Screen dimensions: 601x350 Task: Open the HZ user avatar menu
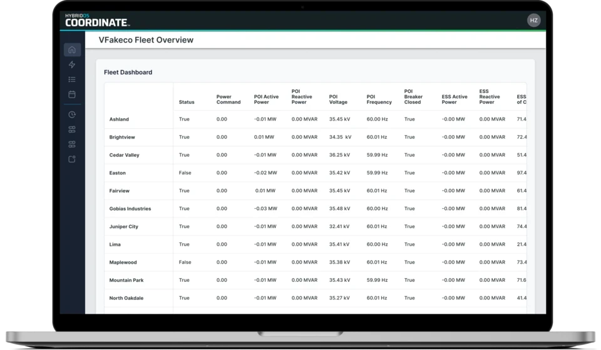click(x=533, y=20)
